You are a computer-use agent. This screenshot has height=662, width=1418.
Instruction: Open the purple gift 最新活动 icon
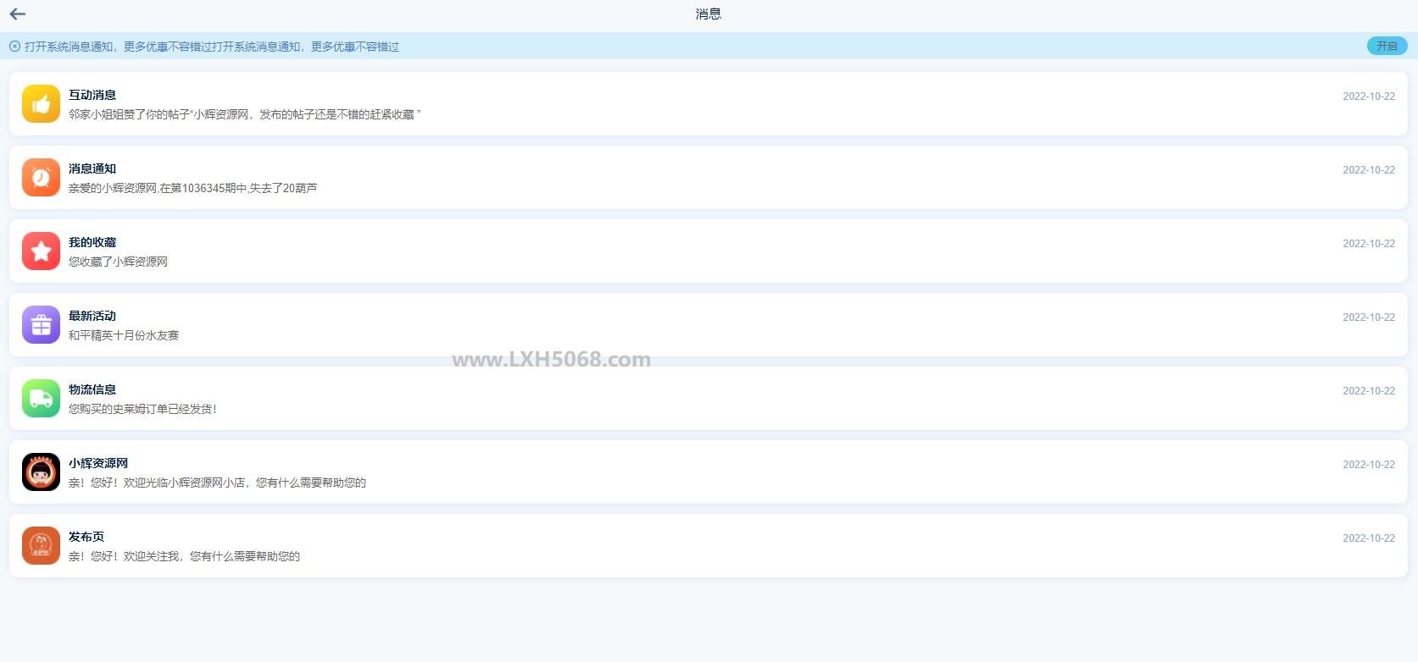tap(41, 324)
